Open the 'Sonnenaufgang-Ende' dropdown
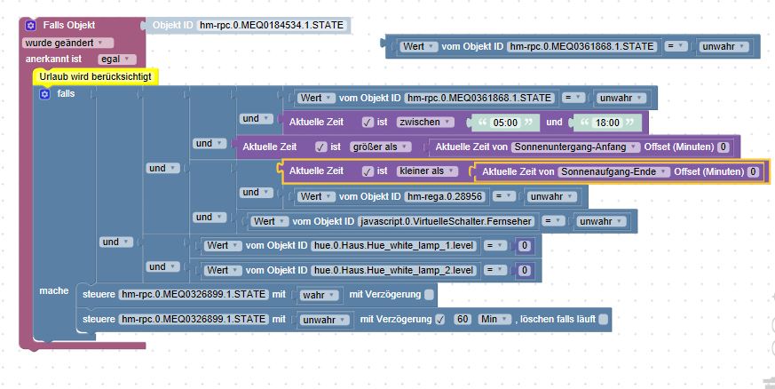Viewport: 775px width, 389px height. [614, 171]
